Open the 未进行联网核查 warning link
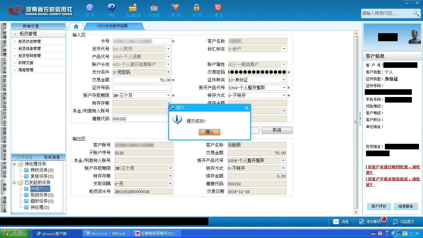423x238 pixels. point(393,170)
